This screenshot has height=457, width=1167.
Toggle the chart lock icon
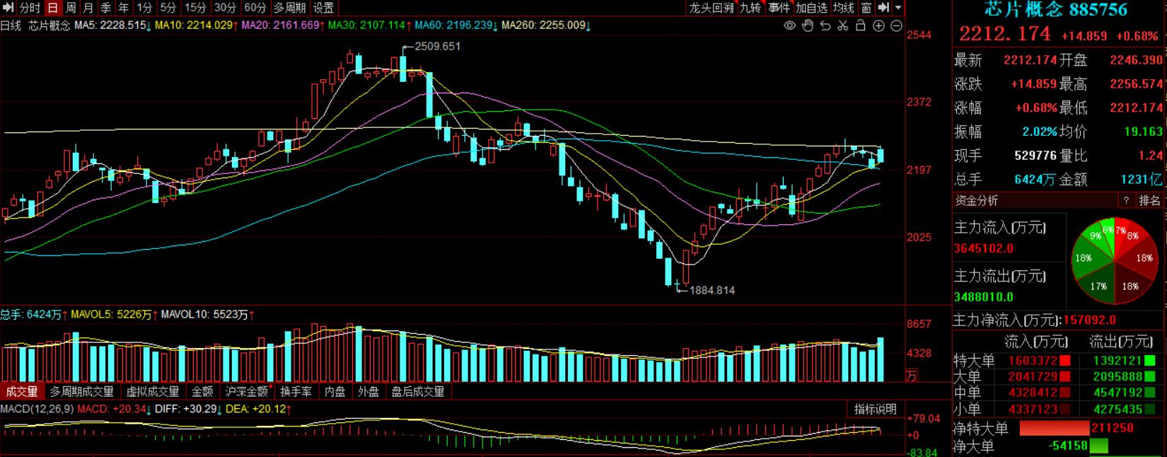pos(861,25)
